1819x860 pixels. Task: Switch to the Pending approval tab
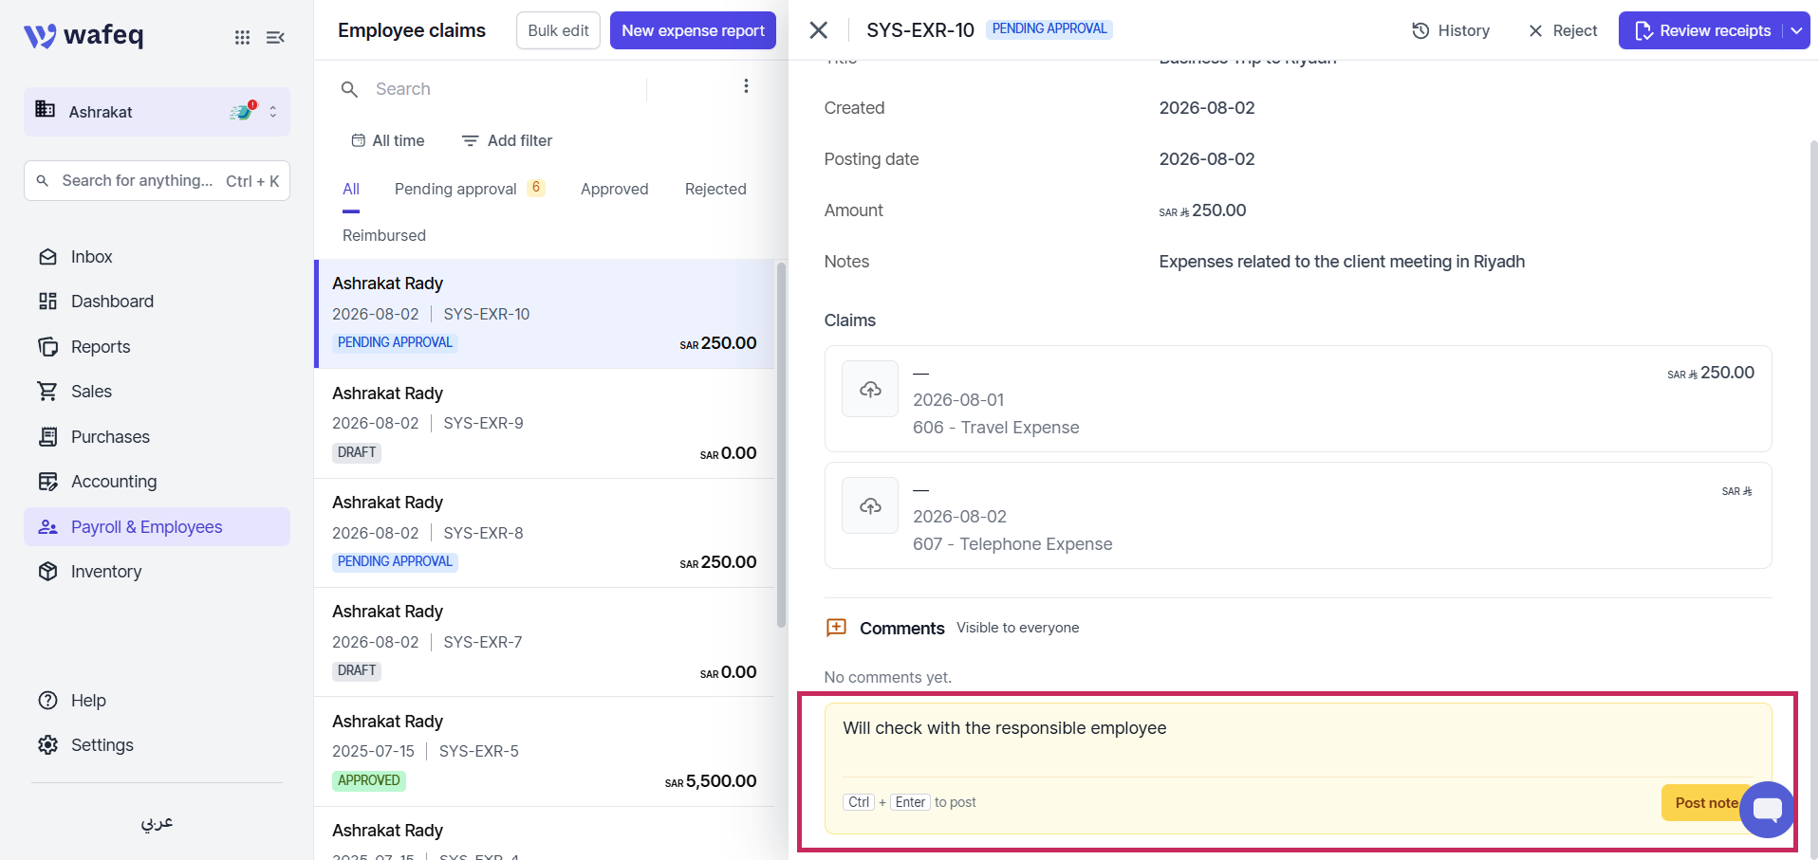click(x=469, y=189)
